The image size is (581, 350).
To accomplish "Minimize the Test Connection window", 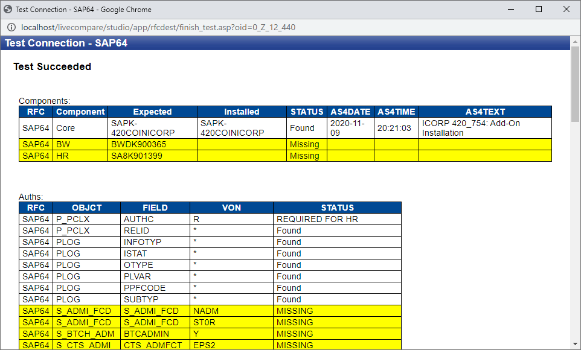I will point(511,9).
